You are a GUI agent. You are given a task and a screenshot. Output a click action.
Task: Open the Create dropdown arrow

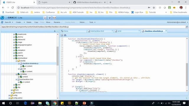pyautogui.click(x=24, y=22)
